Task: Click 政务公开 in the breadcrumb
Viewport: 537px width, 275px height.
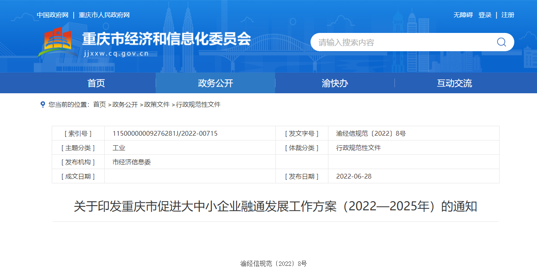Action: pyautogui.click(x=125, y=105)
